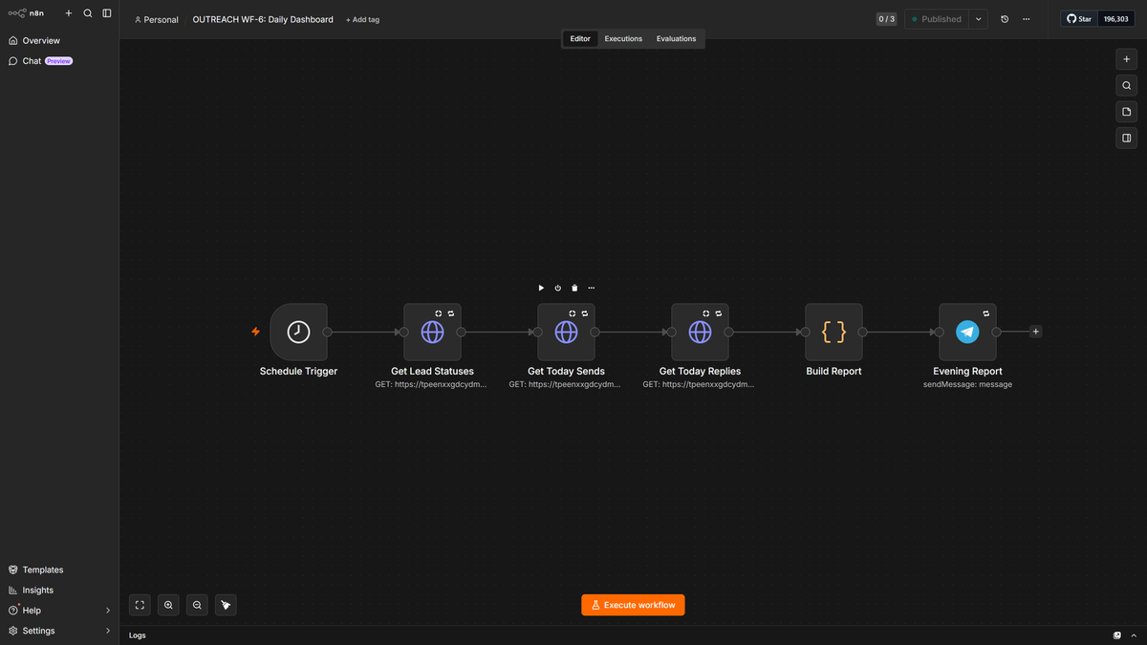Zoom out on the canvas
Screen dimensions: 1147x645
coord(197,605)
